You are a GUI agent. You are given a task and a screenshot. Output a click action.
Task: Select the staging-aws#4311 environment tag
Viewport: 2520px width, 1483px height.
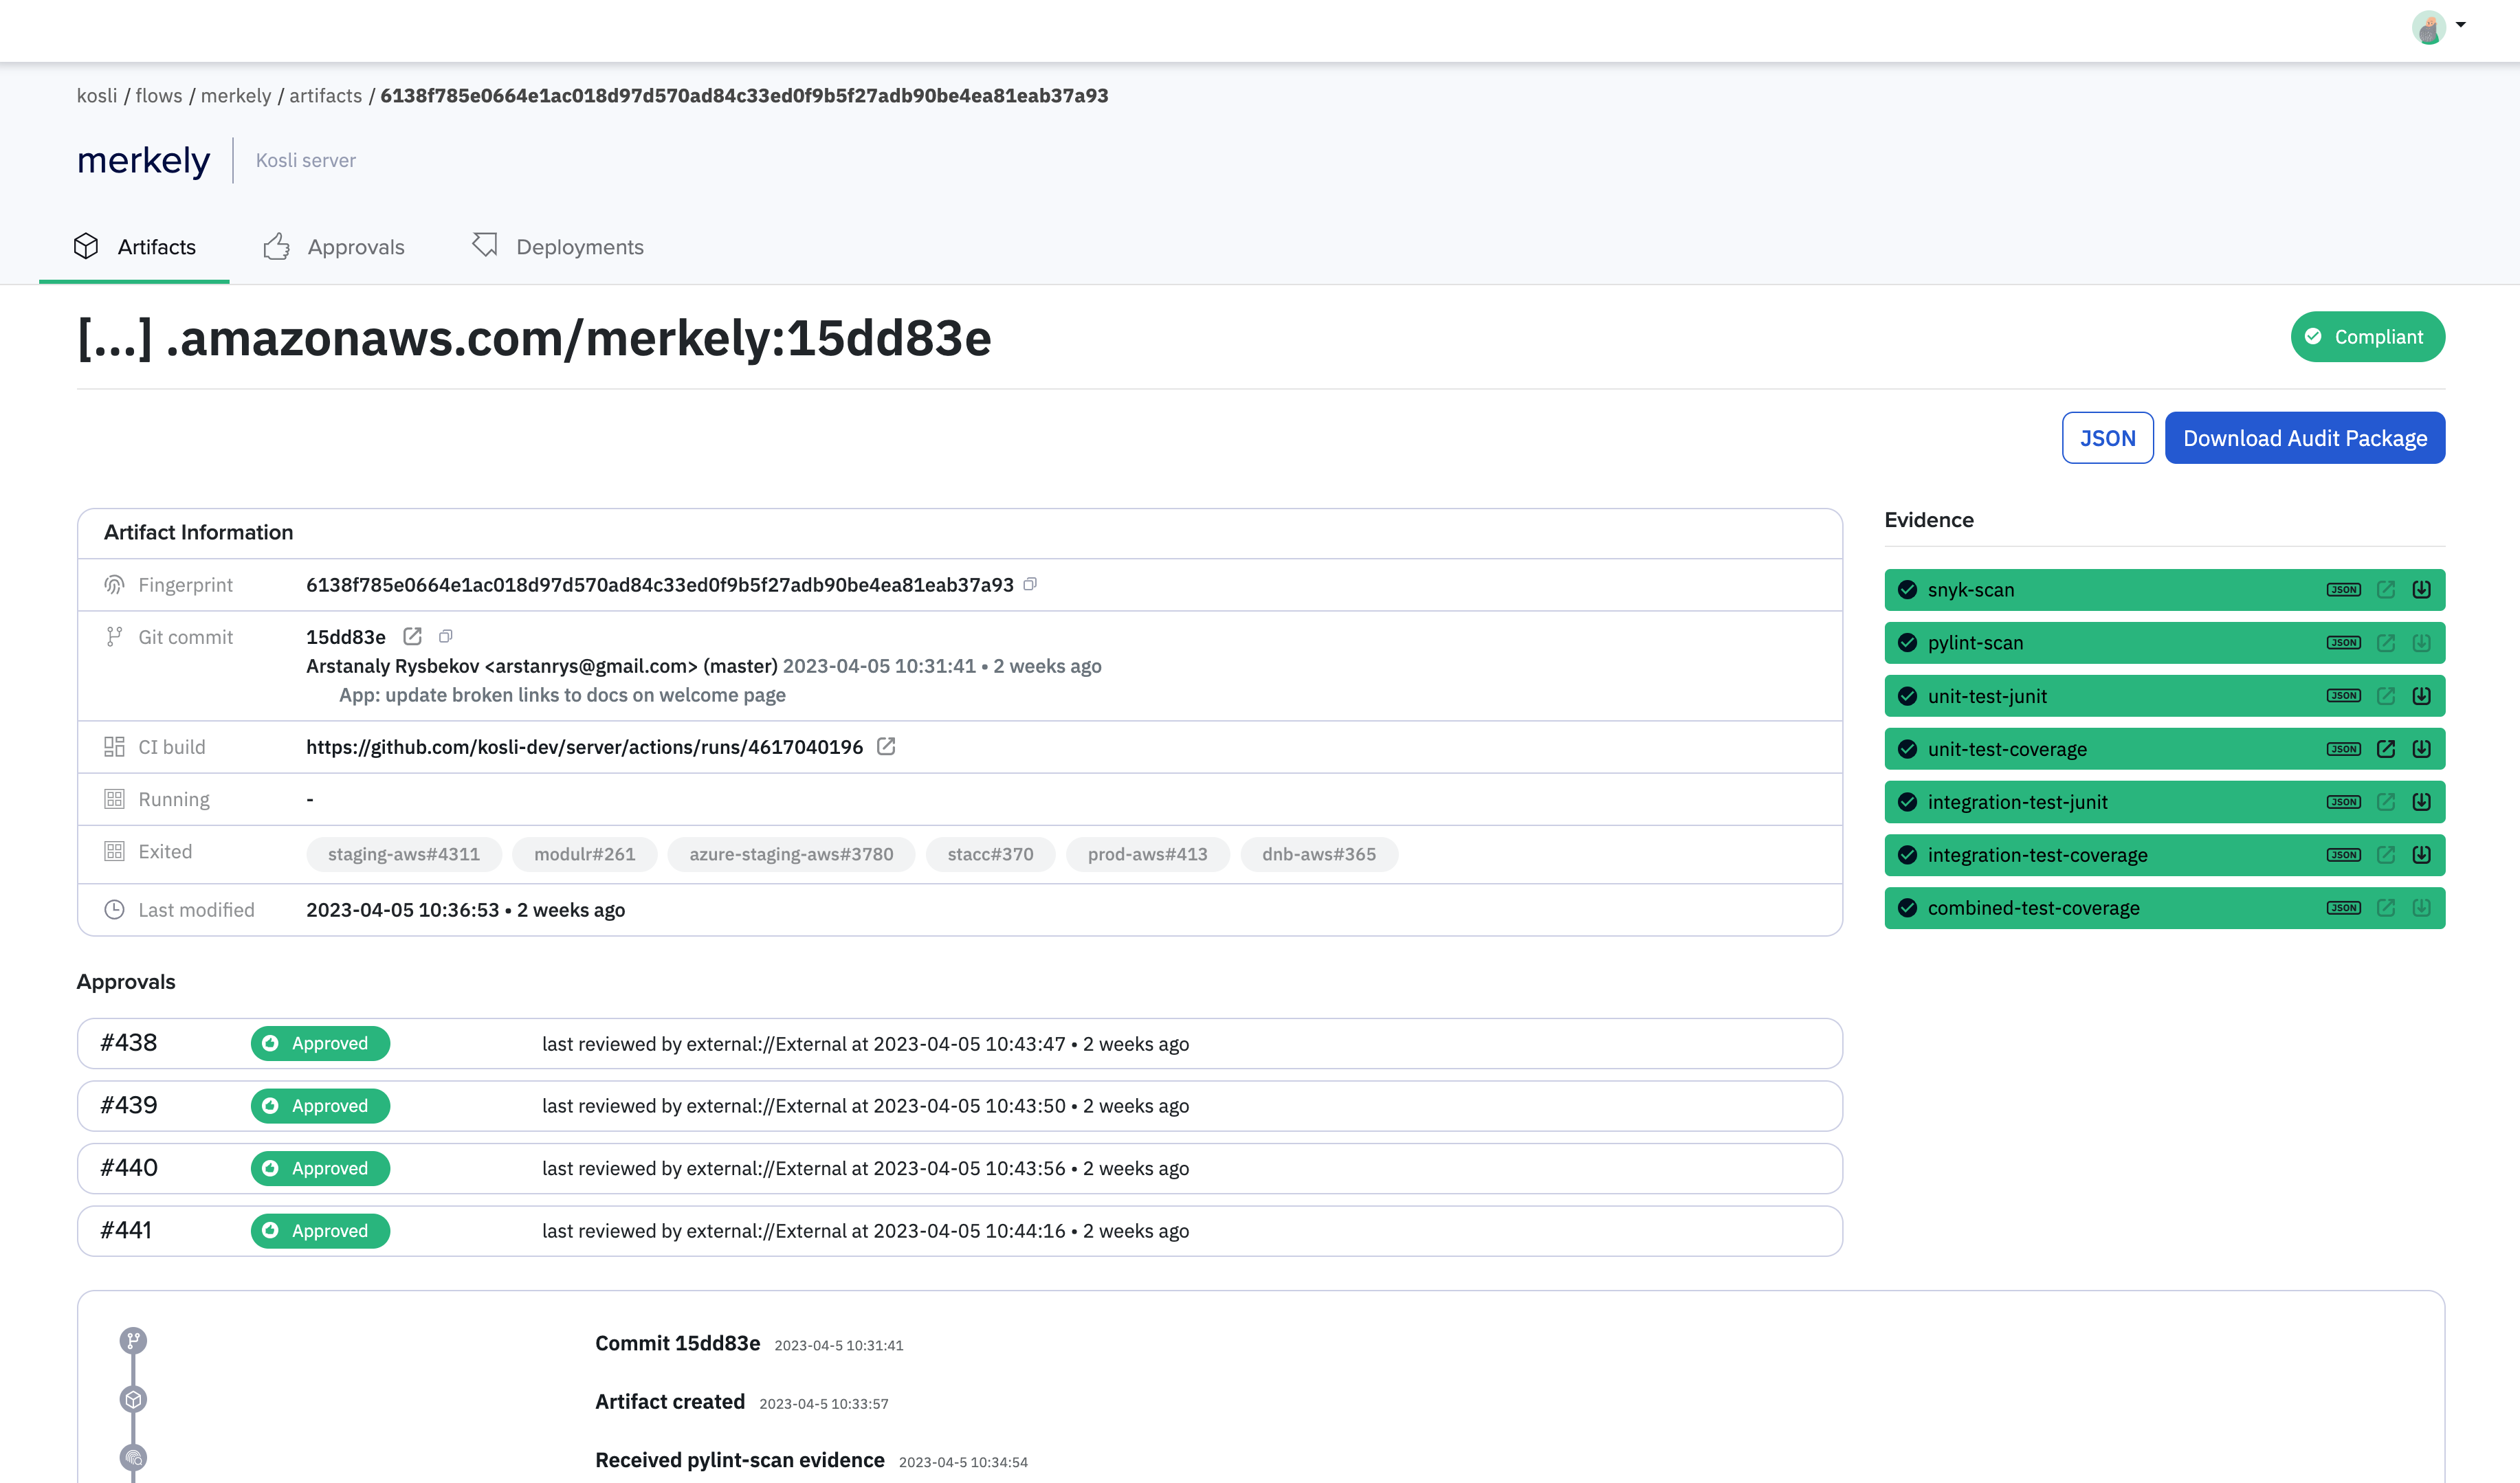pyautogui.click(x=404, y=854)
